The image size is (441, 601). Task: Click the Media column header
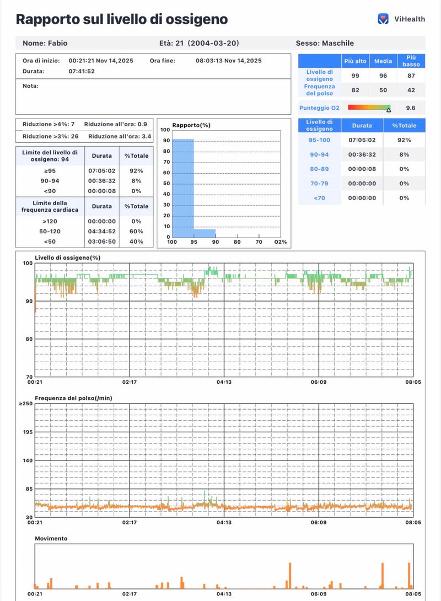tap(383, 61)
